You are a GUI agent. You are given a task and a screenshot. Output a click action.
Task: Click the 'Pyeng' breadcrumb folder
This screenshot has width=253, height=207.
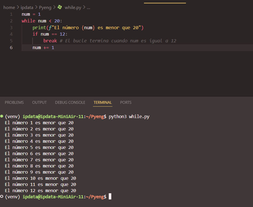click(45, 8)
